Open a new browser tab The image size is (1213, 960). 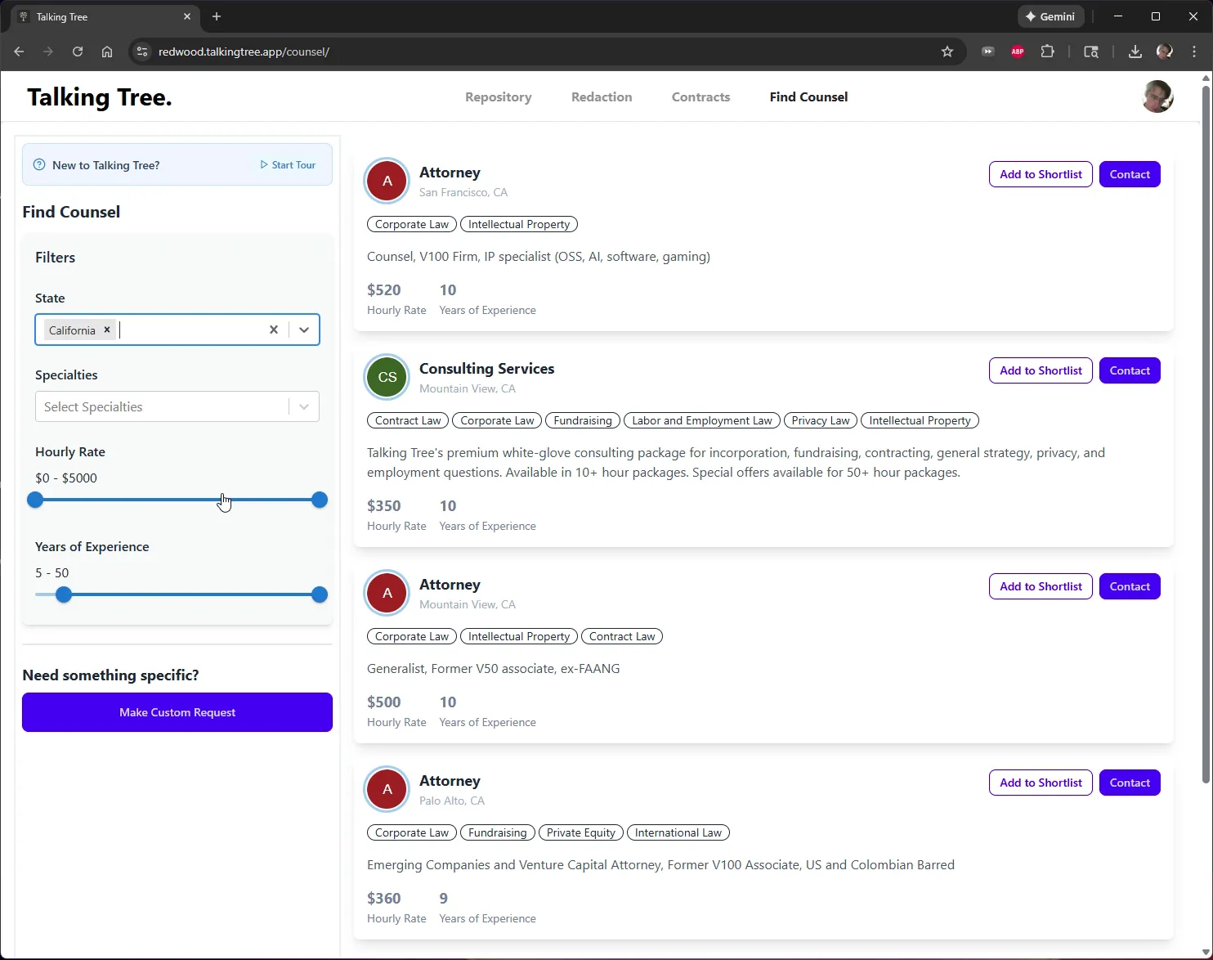[x=217, y=16]
